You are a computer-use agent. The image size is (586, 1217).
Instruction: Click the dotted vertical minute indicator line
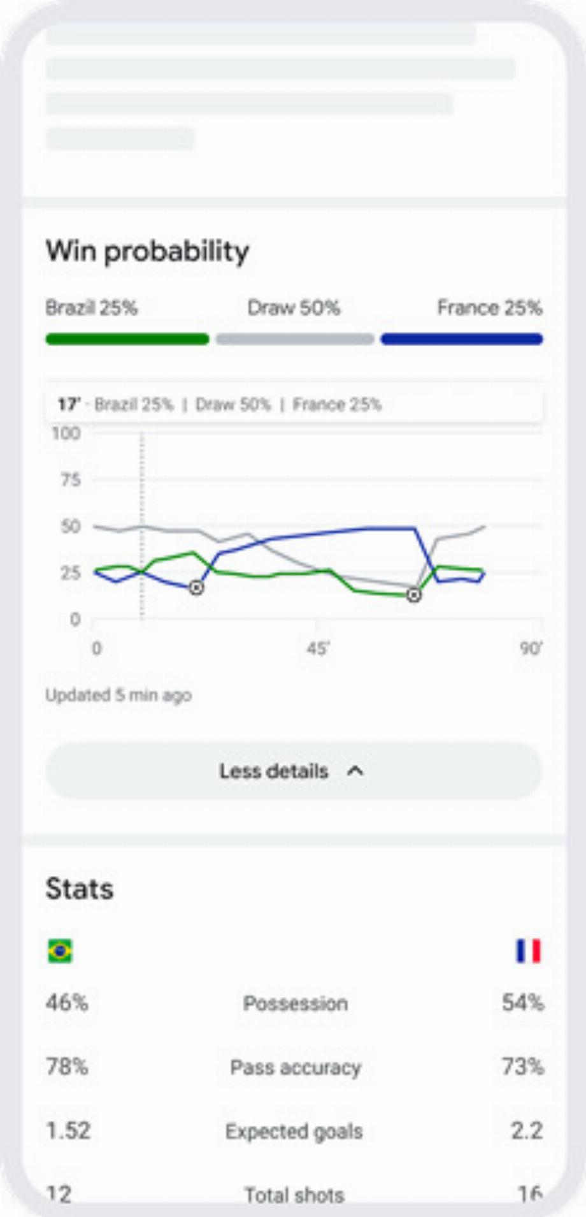pyautogui.click(x=142, y=526)
